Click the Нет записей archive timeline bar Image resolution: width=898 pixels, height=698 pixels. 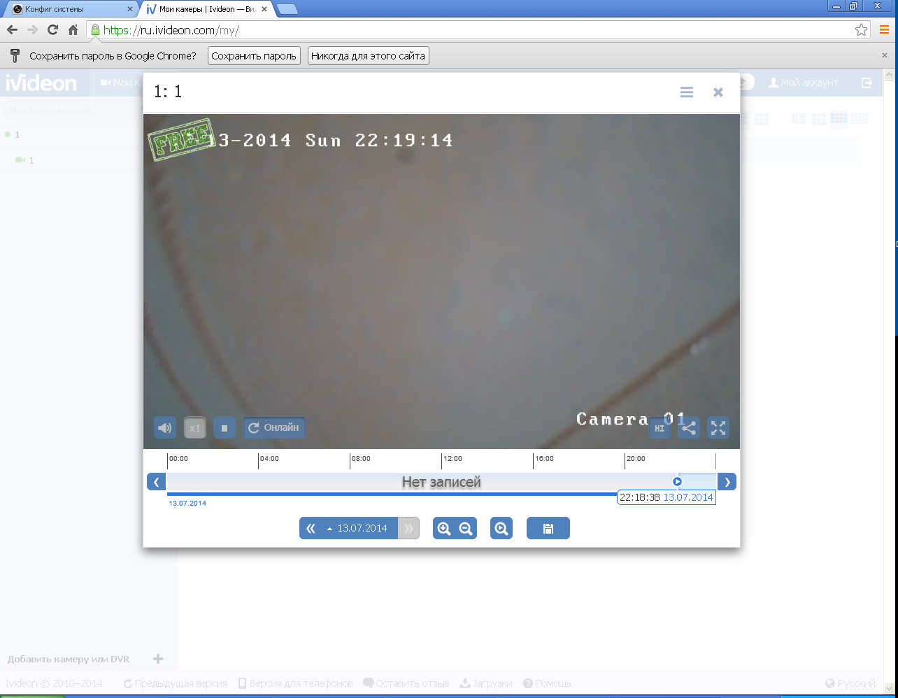(x=441, y=482)
